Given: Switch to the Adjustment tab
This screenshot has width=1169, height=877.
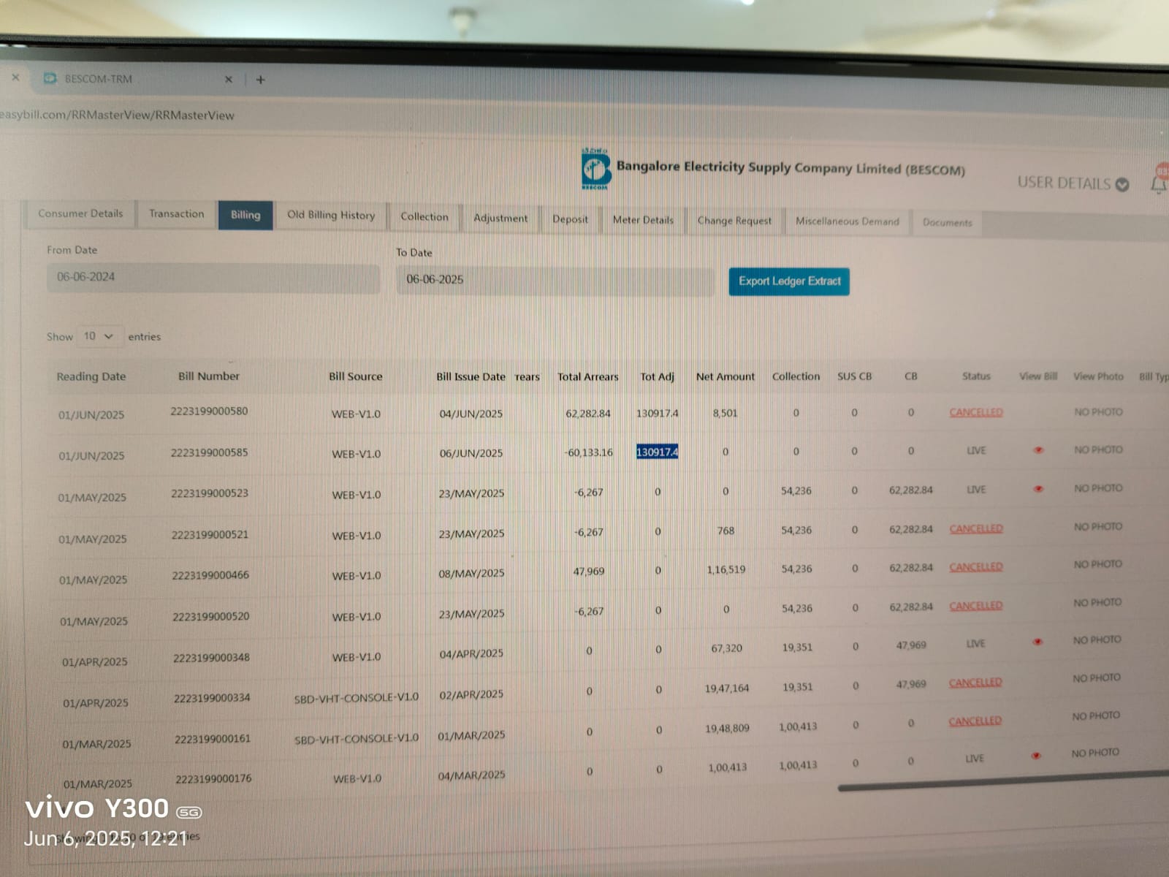Looking at the screenshot, I should 500,218.
